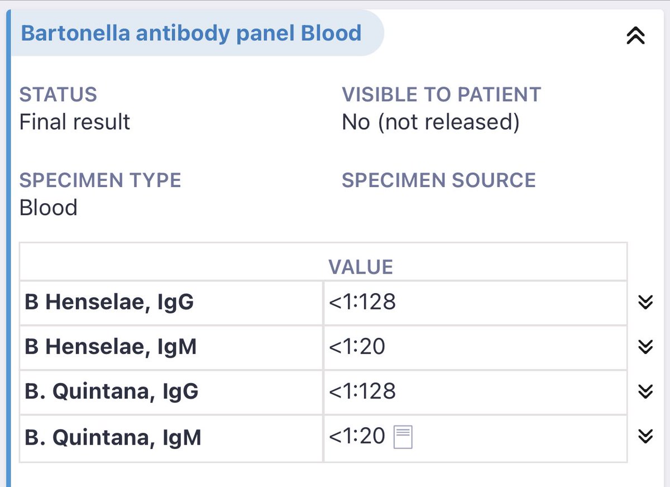Click the <1:20 value for B. Quintana IgM
The width and height of the screenshot is (670, 487).
[357, 436]
